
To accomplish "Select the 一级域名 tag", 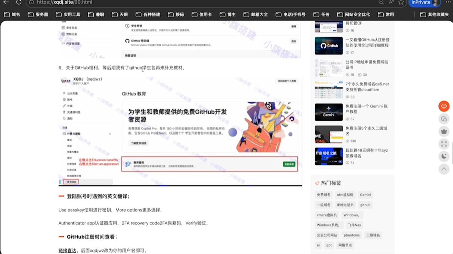I will coord(324,205).
